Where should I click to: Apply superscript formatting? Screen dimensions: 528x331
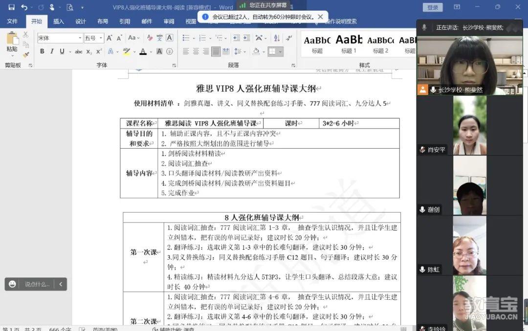coord(99,51)
